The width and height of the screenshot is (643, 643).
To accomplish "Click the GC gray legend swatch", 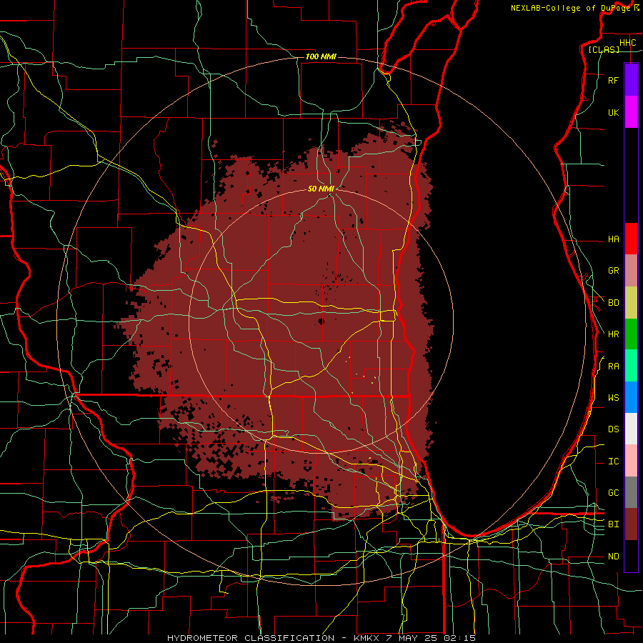I will (x=631, y=492).
